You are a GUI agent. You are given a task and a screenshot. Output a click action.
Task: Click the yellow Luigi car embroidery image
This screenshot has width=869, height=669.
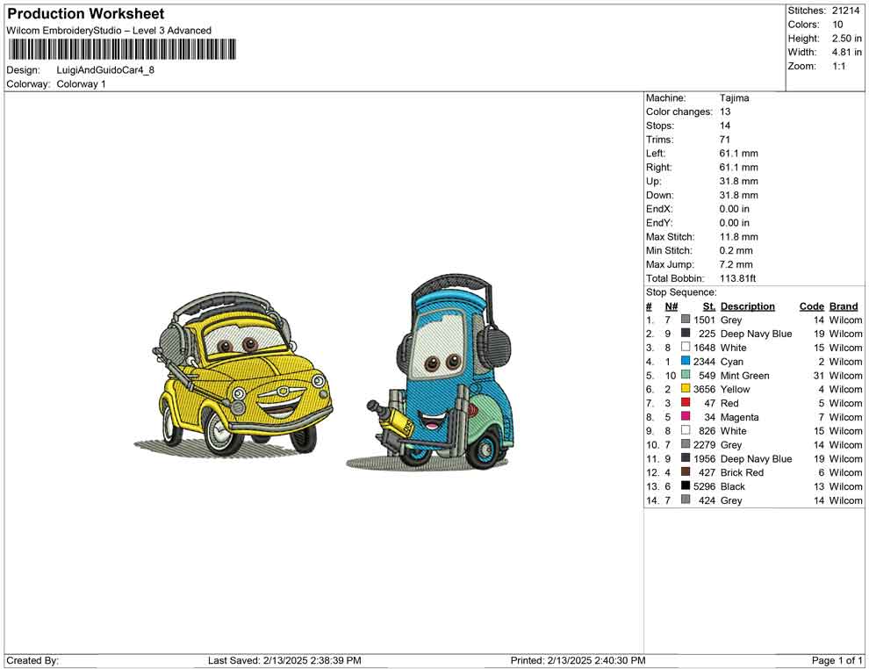pyautogui.click(x=233, y=375)
